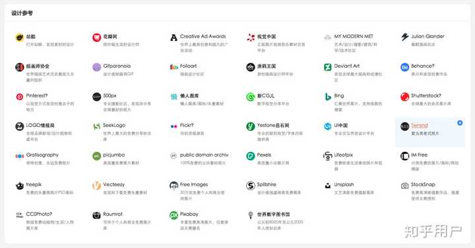Open the Pinterest? link text

point(37,95)
